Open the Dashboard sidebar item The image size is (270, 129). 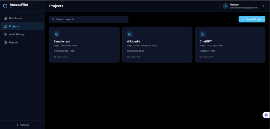click(22, 18)
